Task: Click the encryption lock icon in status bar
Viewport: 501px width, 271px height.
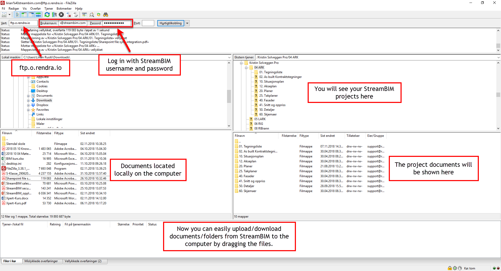Action: [x=450, y=268]
